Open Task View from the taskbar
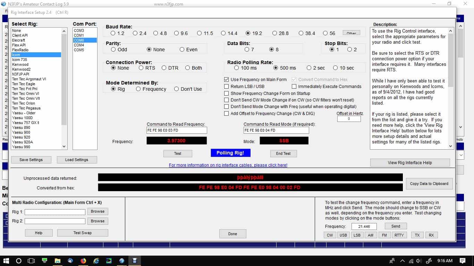The image size is (474, 266). pos(31,261)
